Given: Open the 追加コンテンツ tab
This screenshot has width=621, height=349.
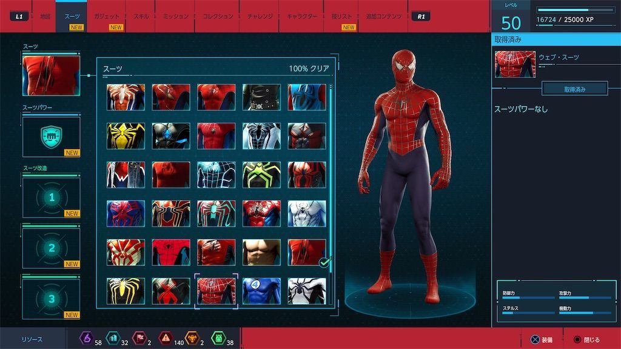Looking at the screenshot, I should (383, 16).
